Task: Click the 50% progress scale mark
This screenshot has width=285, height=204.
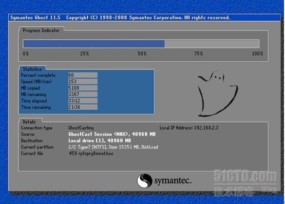Action: [142, 54]
